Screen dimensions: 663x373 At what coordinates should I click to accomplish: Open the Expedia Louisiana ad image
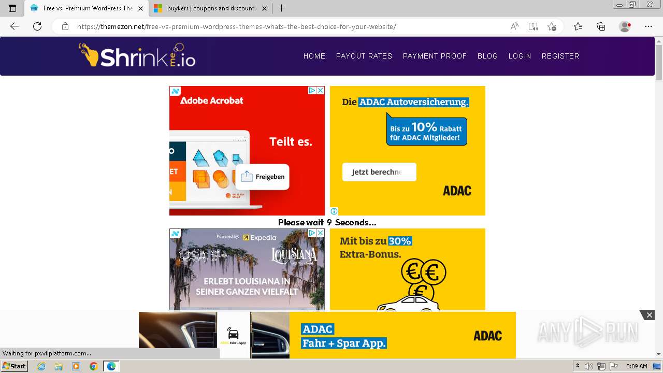(247, 269)
